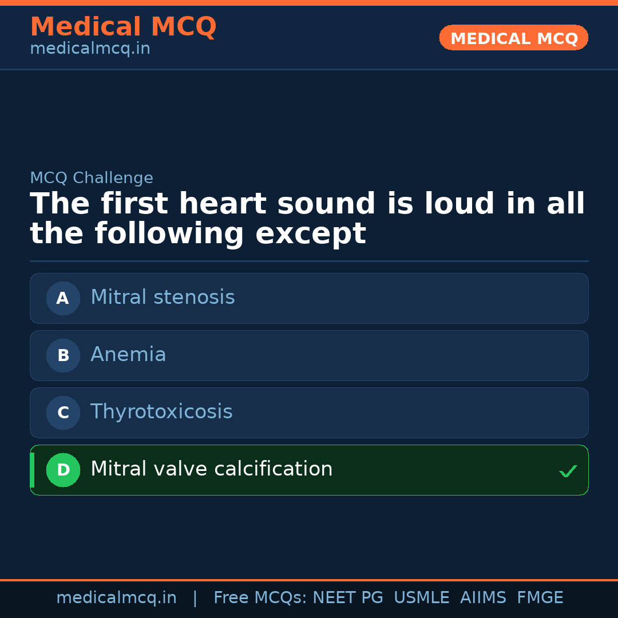The height and width of the screenshot is (618, 618).
Task: Click the orange MEDICAL MCQ badge
Action: (513, 38)
